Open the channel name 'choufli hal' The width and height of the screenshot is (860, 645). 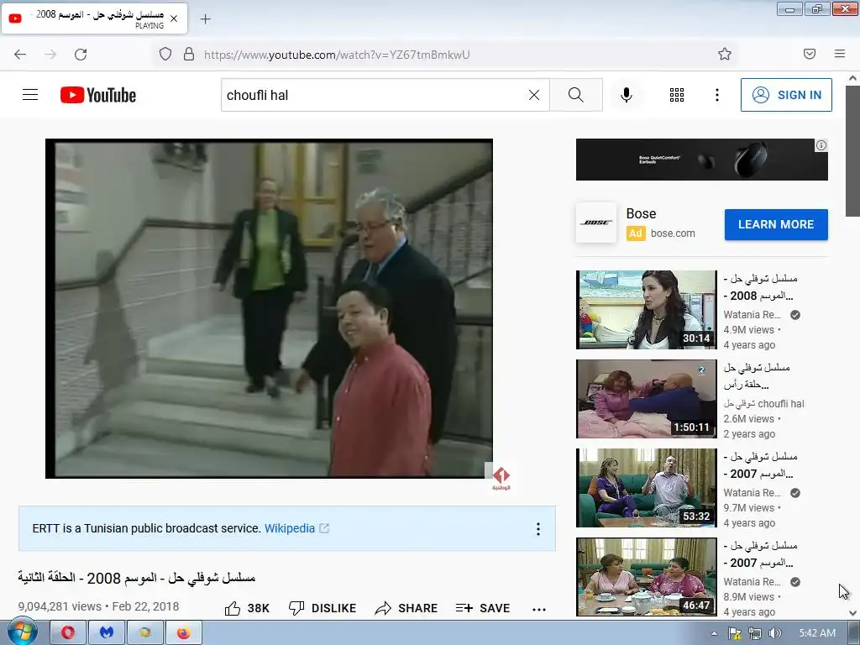point(763,404)
